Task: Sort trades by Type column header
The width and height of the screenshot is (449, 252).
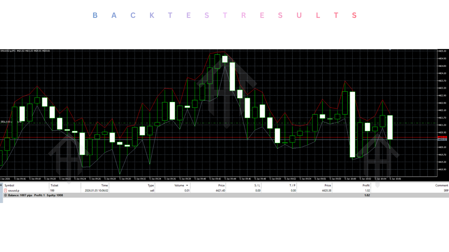Action: click(x=151, y=185)
